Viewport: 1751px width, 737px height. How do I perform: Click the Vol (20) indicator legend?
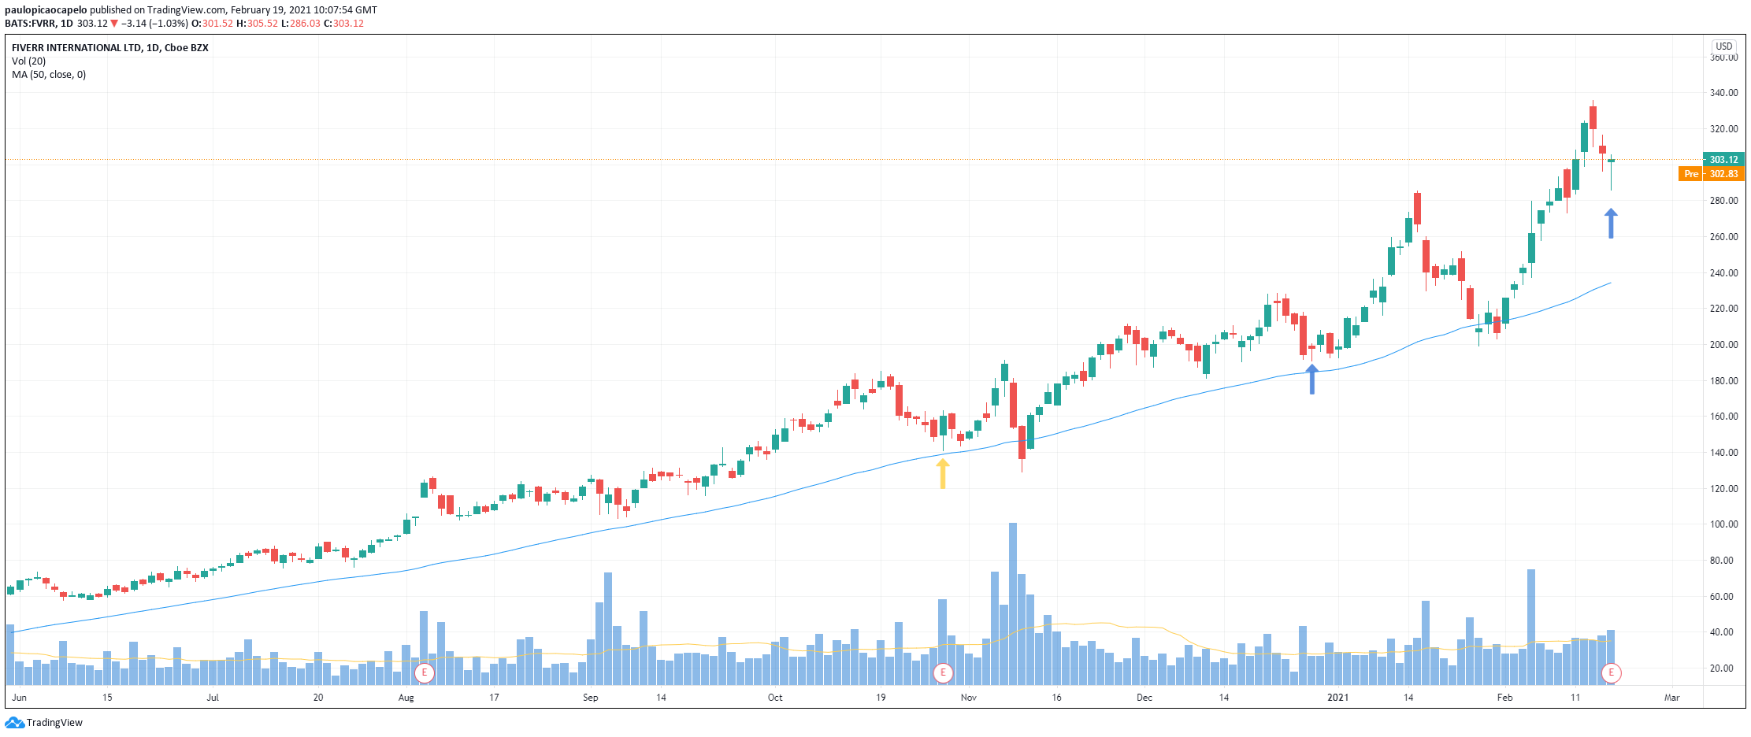point(29,61)
